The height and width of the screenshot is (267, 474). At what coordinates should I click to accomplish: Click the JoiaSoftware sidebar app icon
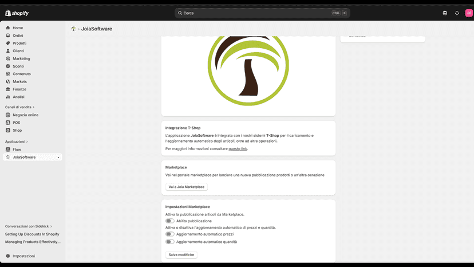[x=8, y=157]
